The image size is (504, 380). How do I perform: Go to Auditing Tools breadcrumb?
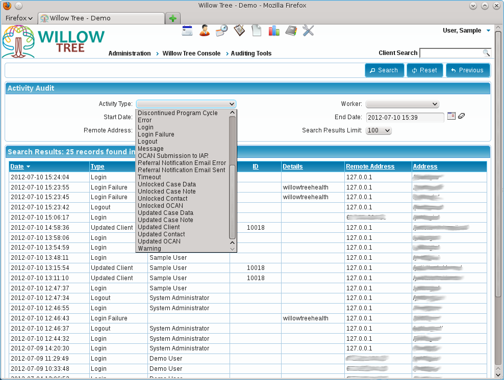point(251,53)
